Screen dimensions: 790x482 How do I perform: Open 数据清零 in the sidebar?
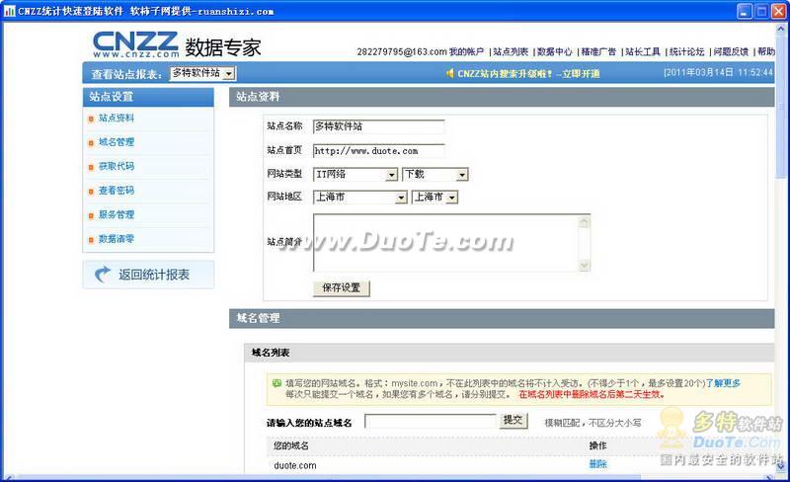[117, 239]
